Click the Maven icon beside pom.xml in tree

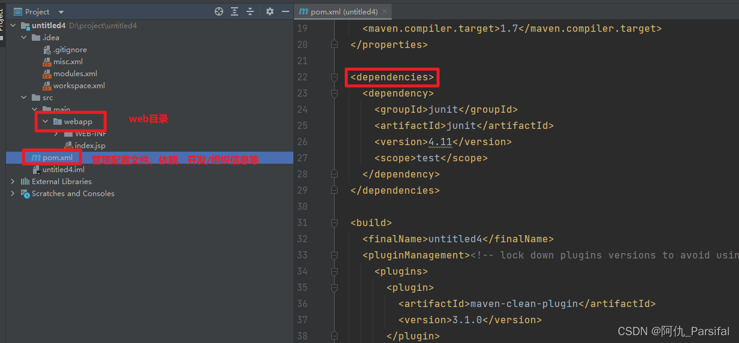[36, 158]
